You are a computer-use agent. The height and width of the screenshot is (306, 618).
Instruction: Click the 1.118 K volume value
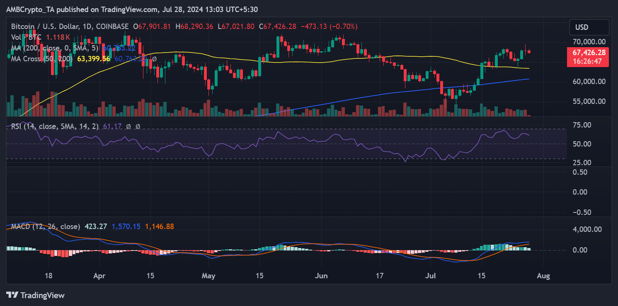pos(59,37)
